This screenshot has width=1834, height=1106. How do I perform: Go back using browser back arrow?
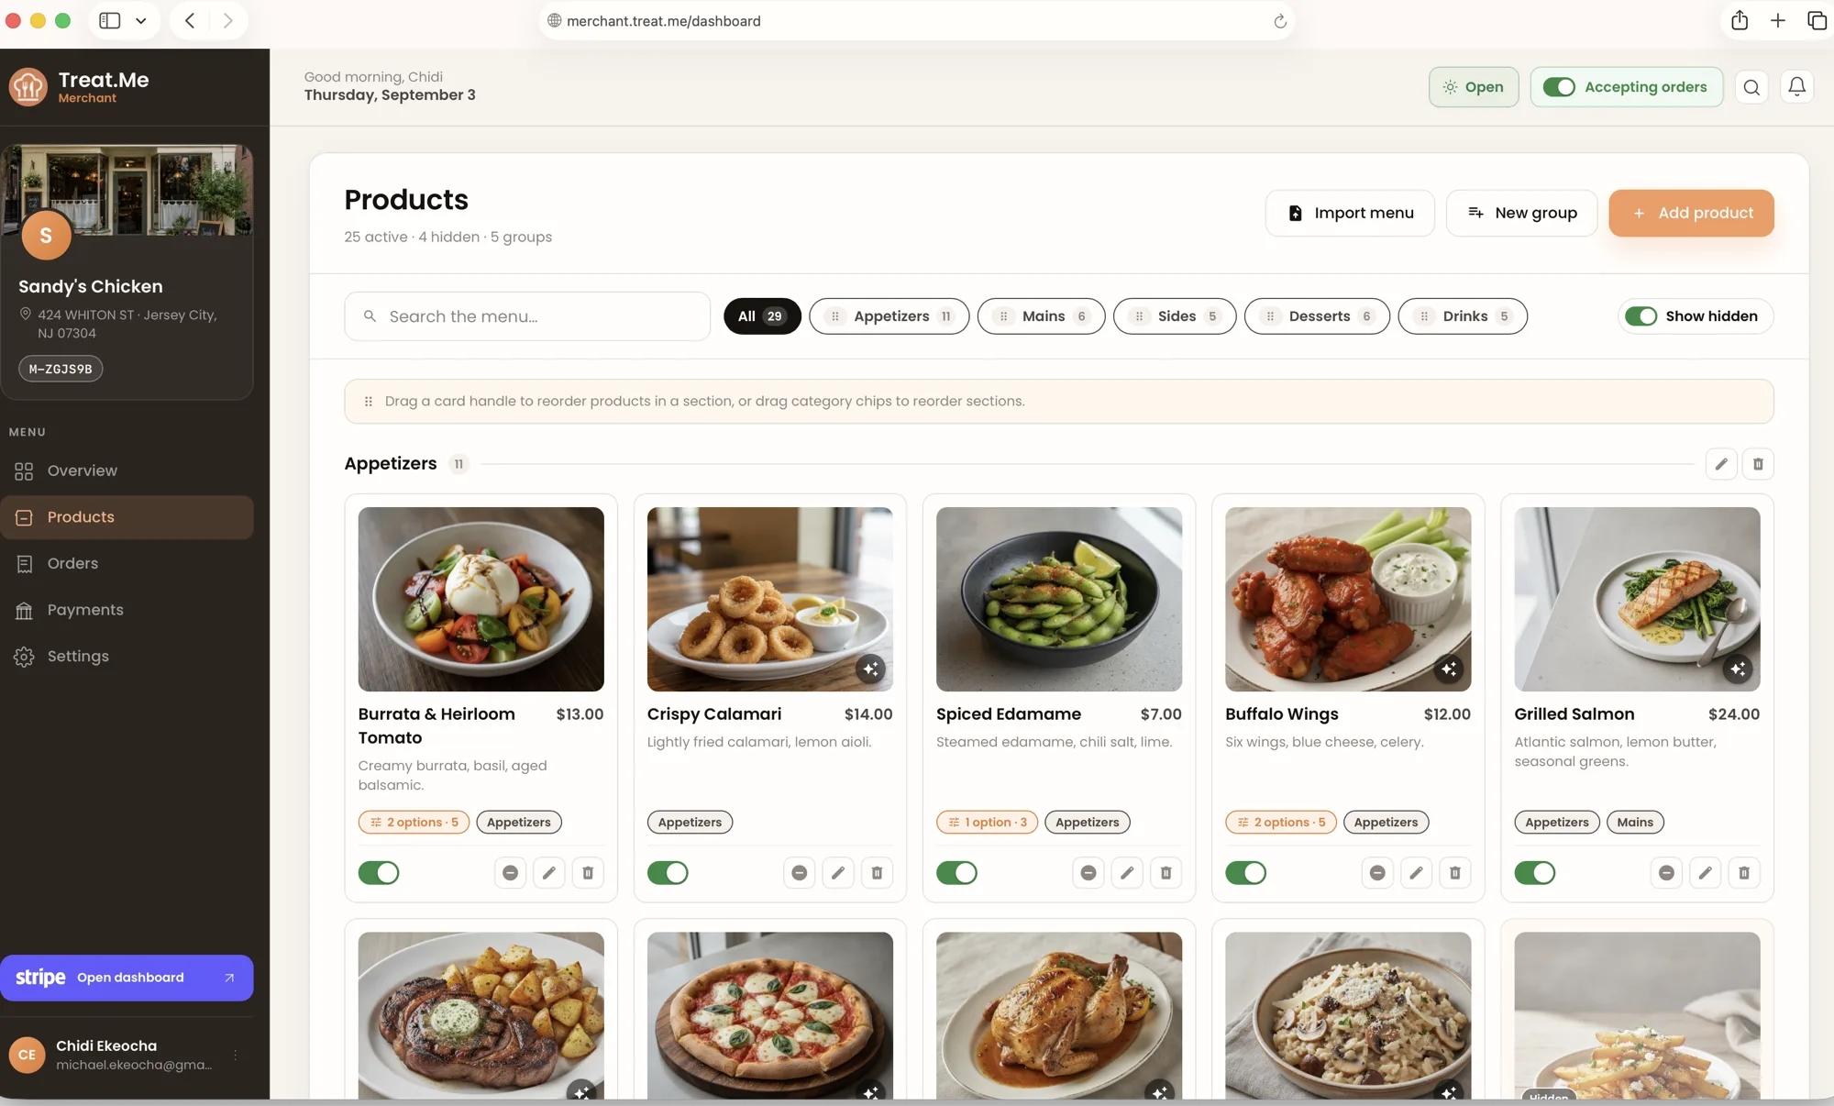pos(190,20)
